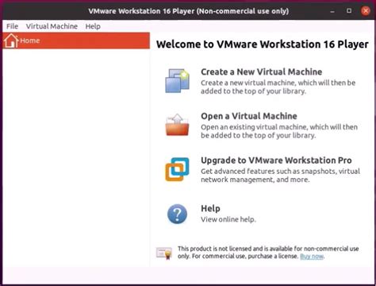Open the Virtual Machine menu

point(52,26)
